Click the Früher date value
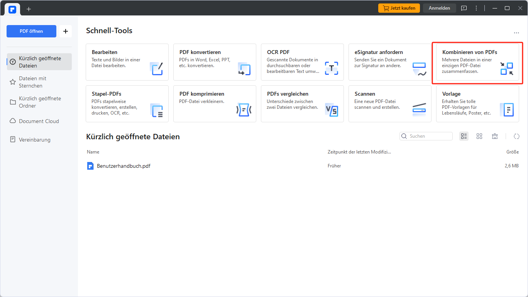Viewport: 528px width, 297px height. tap(334, 166)
